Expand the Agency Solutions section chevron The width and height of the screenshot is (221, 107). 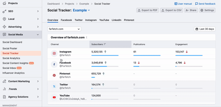(38, 97)
